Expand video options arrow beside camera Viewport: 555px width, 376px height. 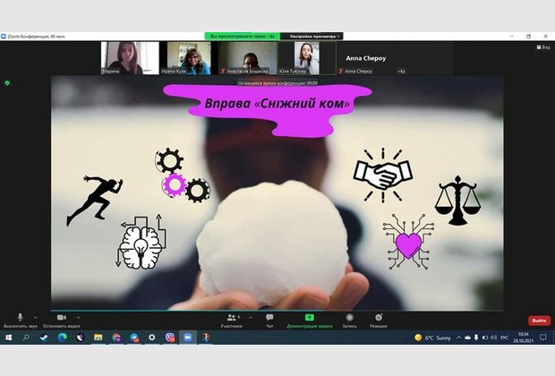78,317
